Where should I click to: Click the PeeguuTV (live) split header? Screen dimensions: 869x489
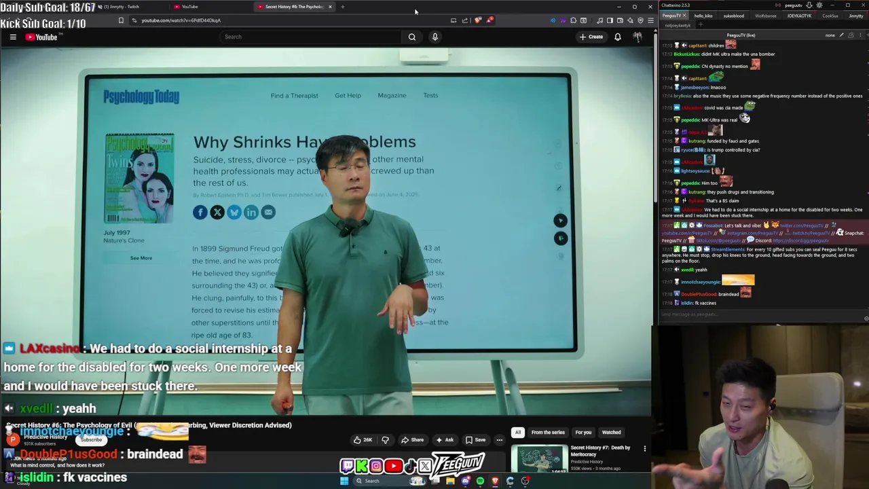click(741, 35)
